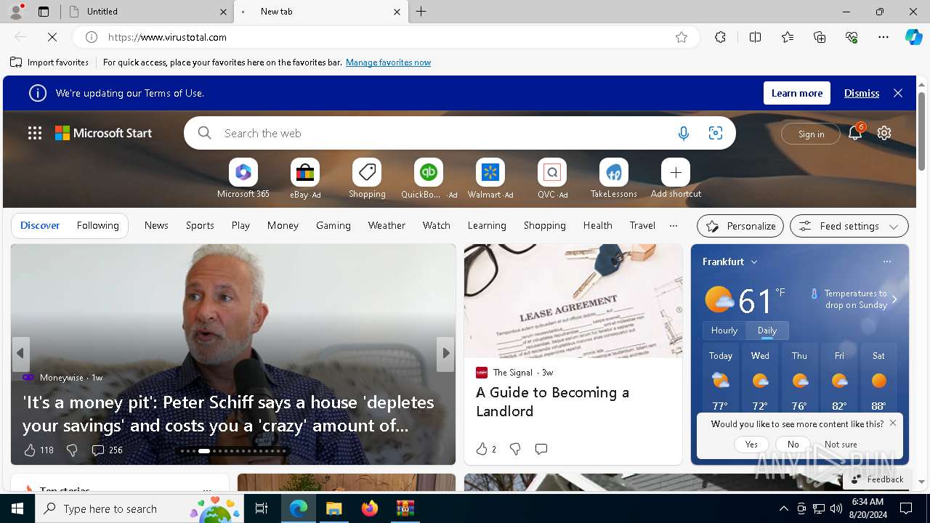930x523 pixels.
Task: Answer No to content prompt
Action: click(x=793, y=444)
